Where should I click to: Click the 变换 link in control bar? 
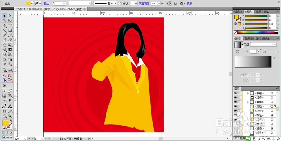tap(189, 3)
